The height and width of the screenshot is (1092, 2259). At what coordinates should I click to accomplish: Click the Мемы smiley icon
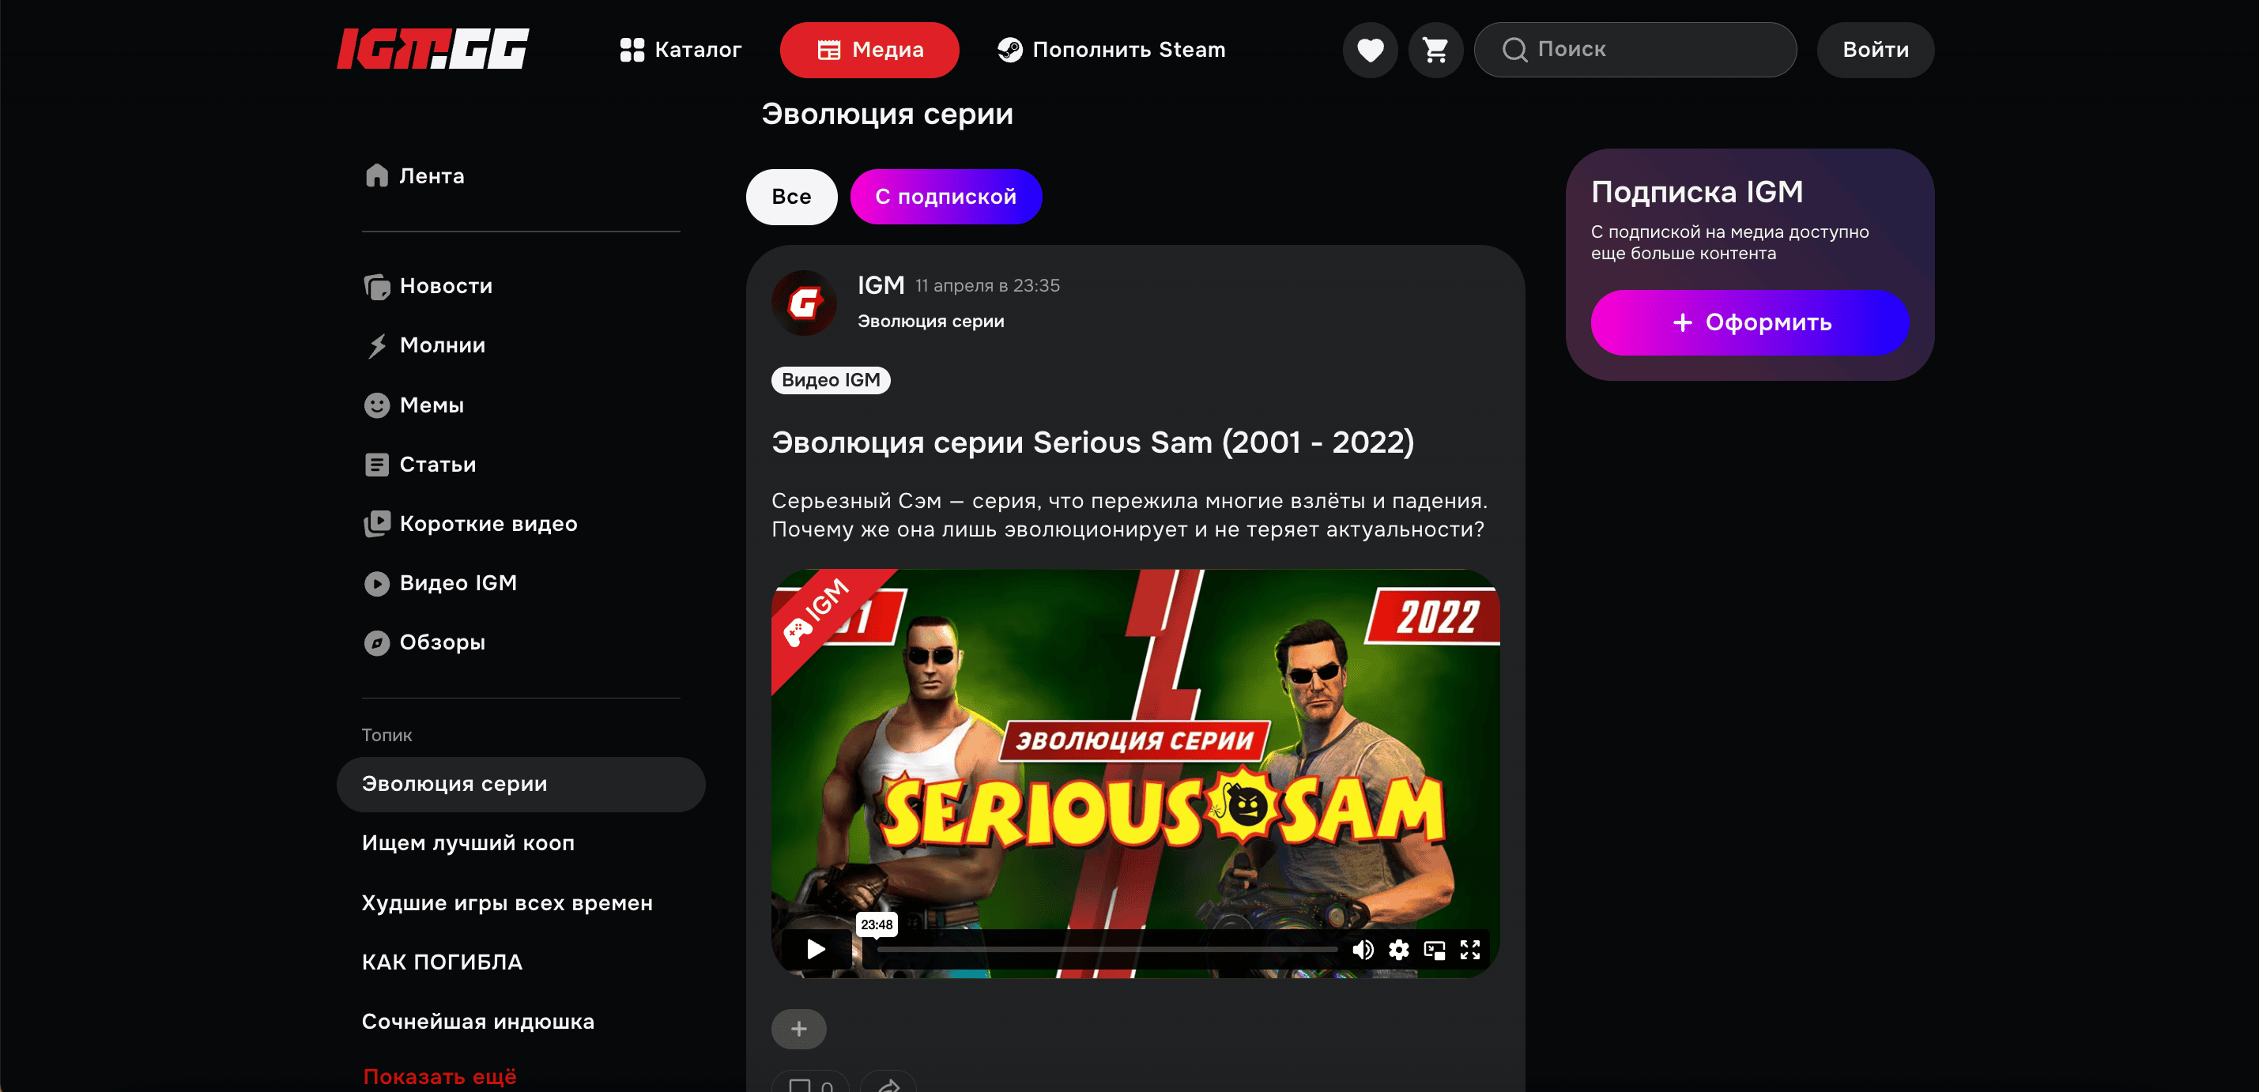(377, 406)
